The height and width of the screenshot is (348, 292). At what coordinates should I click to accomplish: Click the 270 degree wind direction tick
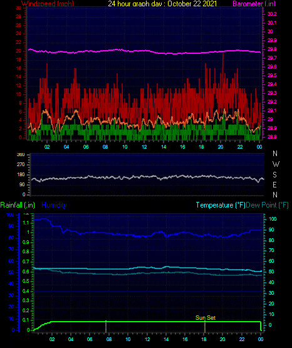pyautogui.click(x=21, y=165)
